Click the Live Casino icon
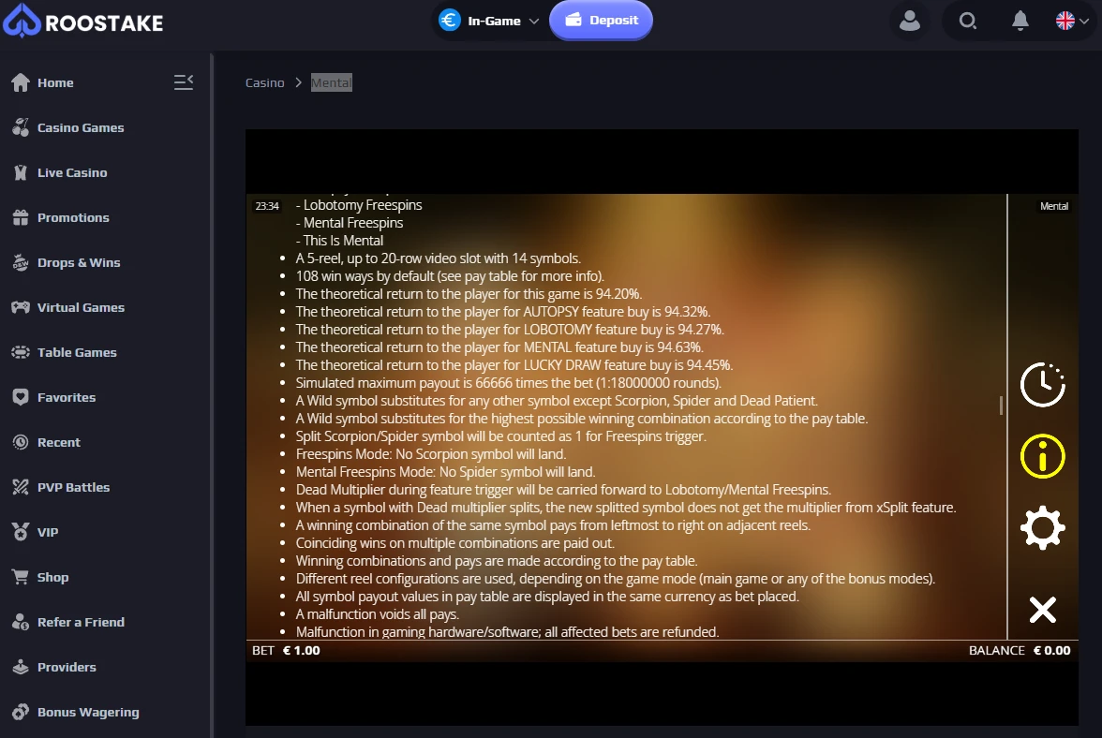The image size is (1102, 738). point(21,172)
